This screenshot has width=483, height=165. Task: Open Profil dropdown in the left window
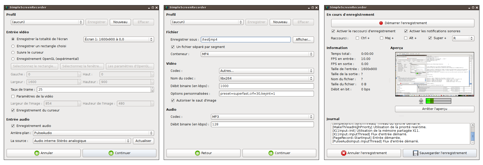pyautogui.click(x=47, y=22)
